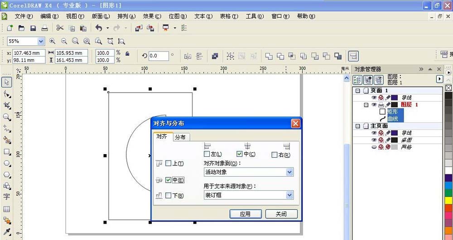Toggle the lock ratio padlock icon
The height and width of the screenshot is (240, 453).
pos(127,53)
